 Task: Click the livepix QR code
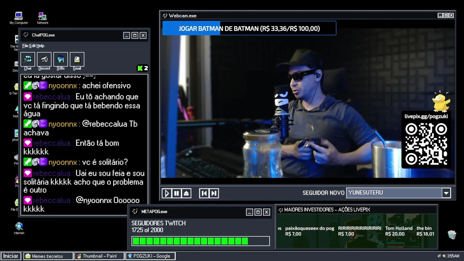pos(426,144)
